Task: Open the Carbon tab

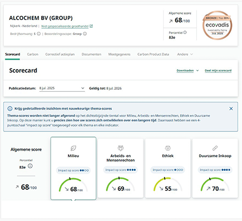Action: (x=33, y=55)
